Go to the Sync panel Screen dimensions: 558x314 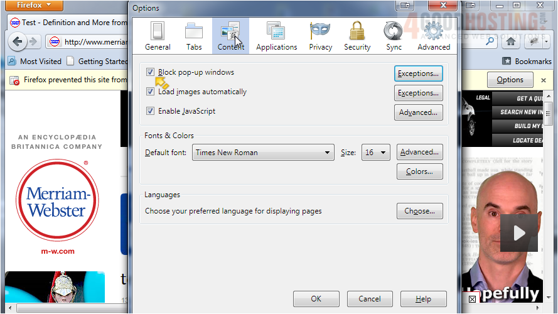394,36
